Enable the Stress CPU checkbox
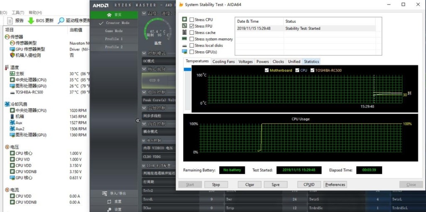Image resolution: width=426 pixels, height=212 pixels. (x=192, y=20)
